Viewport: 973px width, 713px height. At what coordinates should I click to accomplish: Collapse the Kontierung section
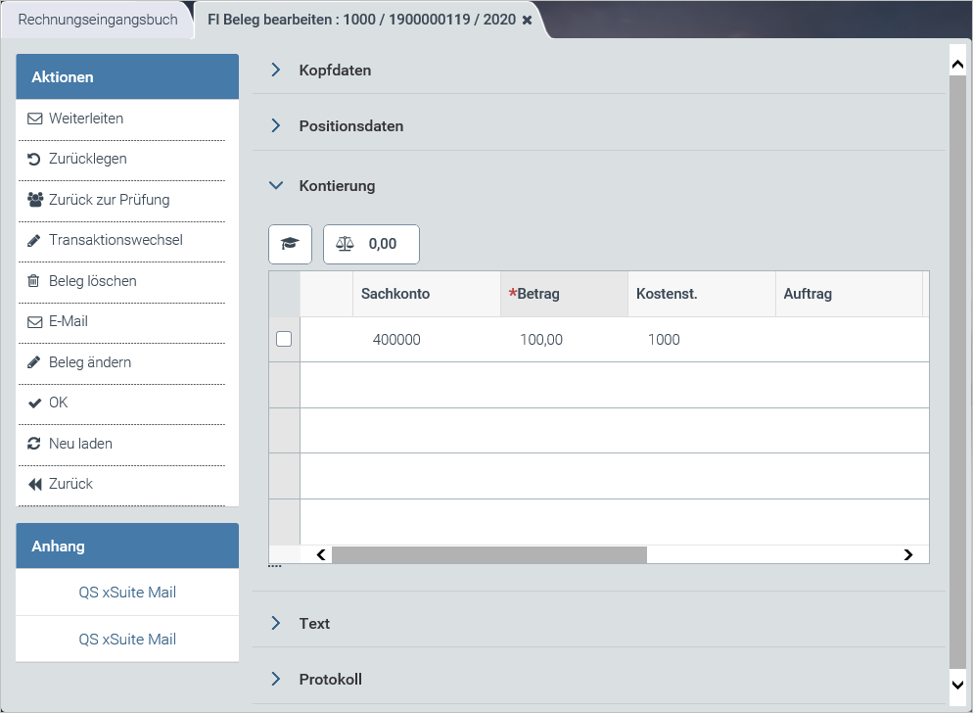click(276, 185)
